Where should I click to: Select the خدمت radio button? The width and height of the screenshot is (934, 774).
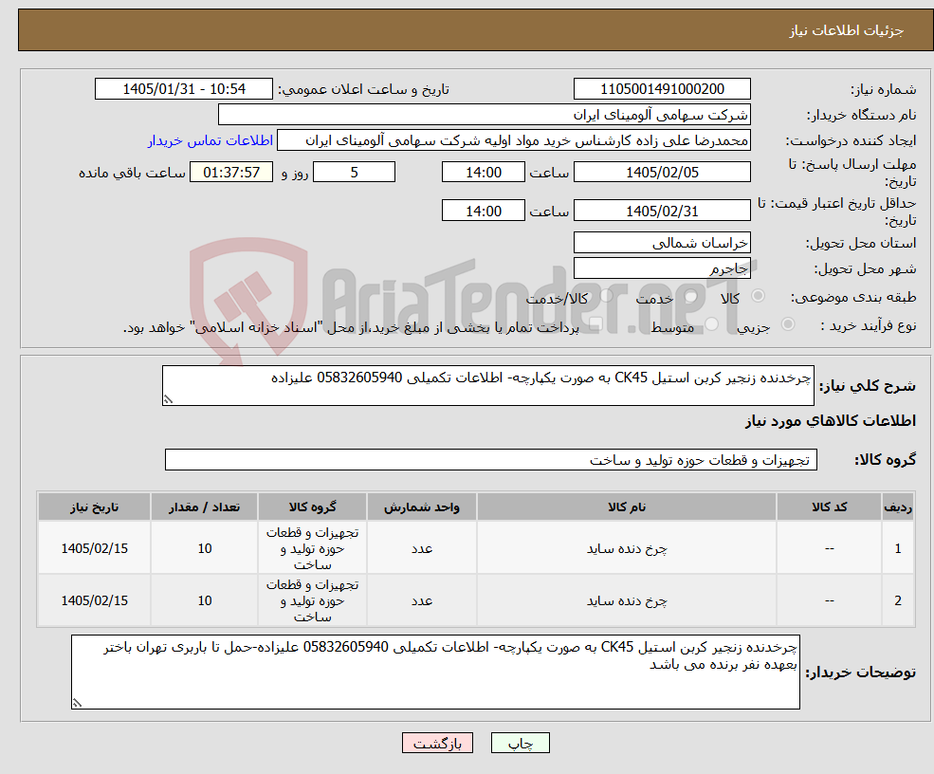pyautogui.click(x=691, y=296)
